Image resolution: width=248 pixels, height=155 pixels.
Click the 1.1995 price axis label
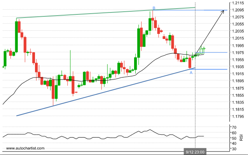click(x=238, y=46)
